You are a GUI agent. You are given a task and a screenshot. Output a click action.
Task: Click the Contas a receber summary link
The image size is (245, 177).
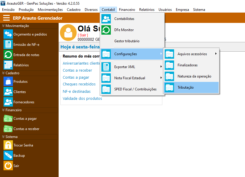77,70
